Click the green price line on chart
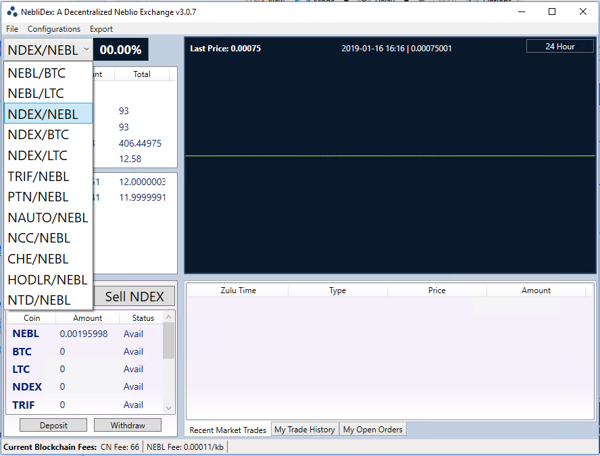 [x=391, y=155]
